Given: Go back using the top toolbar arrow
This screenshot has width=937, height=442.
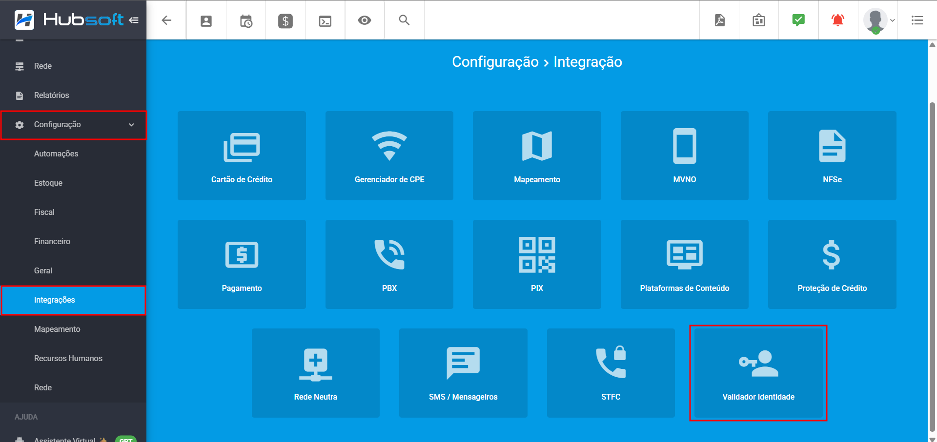Looking at the screenshot, I should point(166,20).
